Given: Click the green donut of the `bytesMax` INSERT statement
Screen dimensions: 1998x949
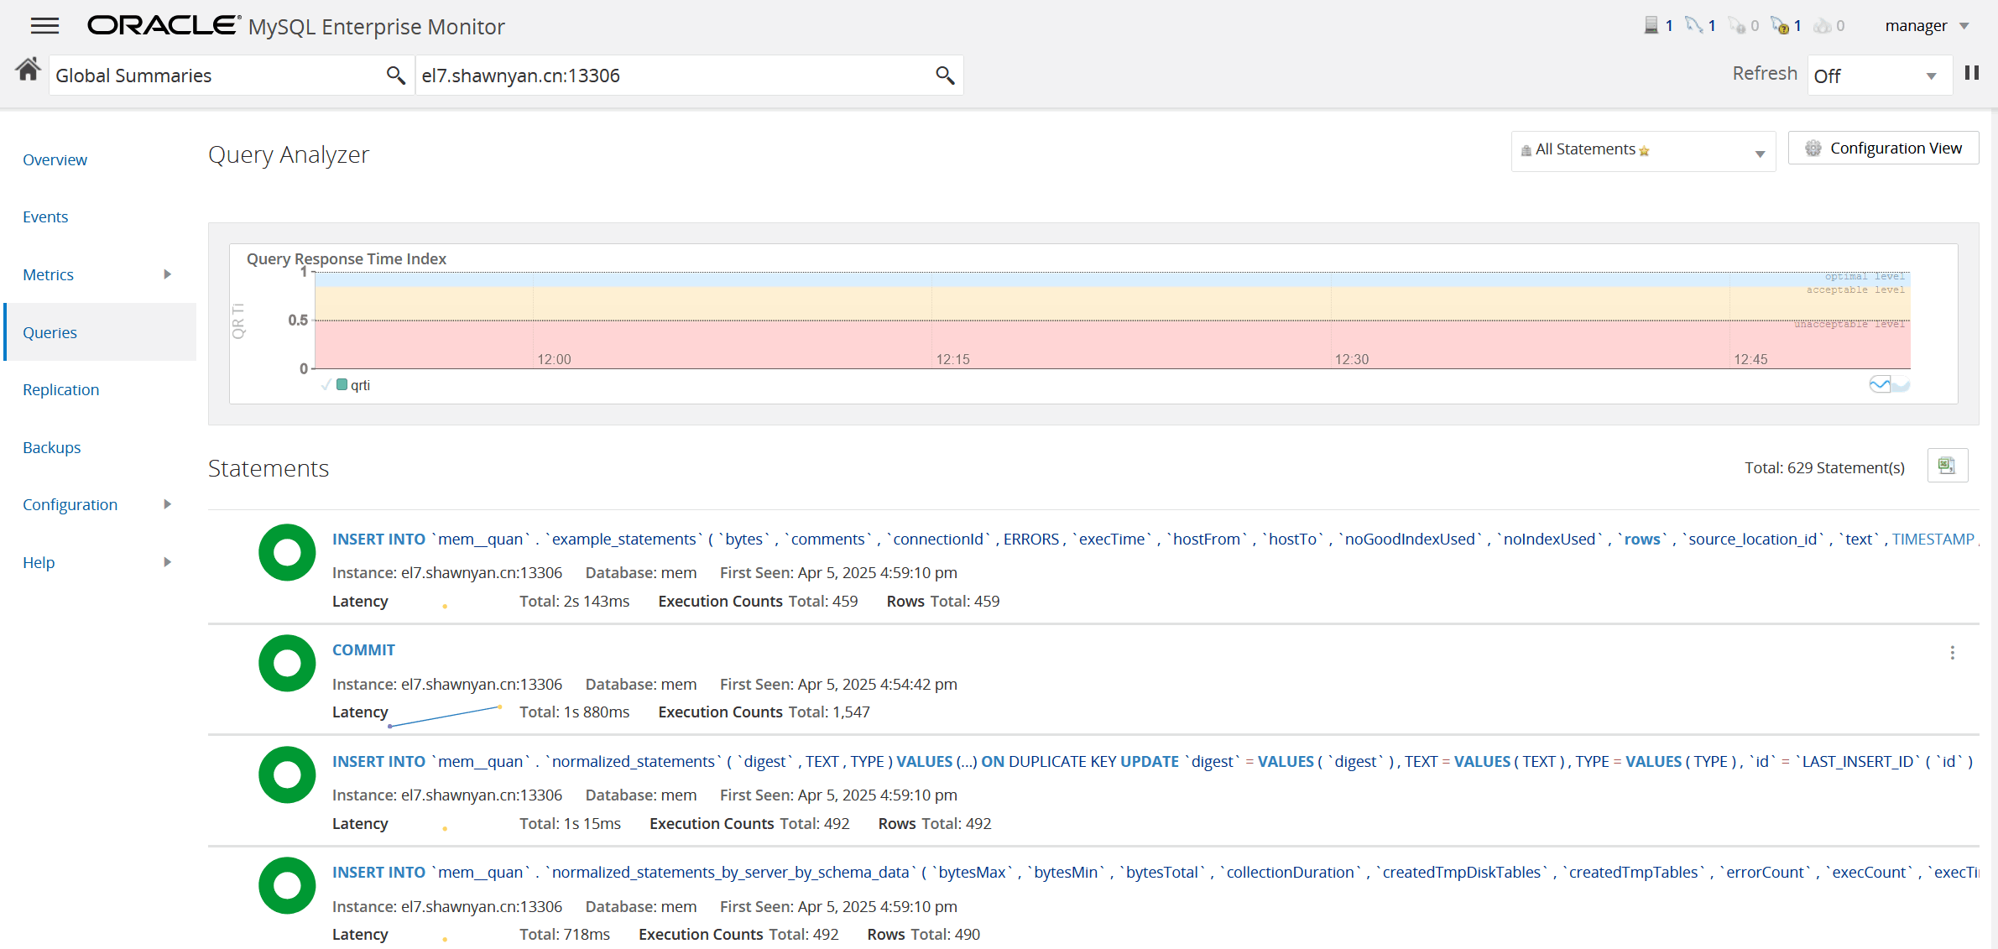Looking at the screenshot, I should pos(287,885).
